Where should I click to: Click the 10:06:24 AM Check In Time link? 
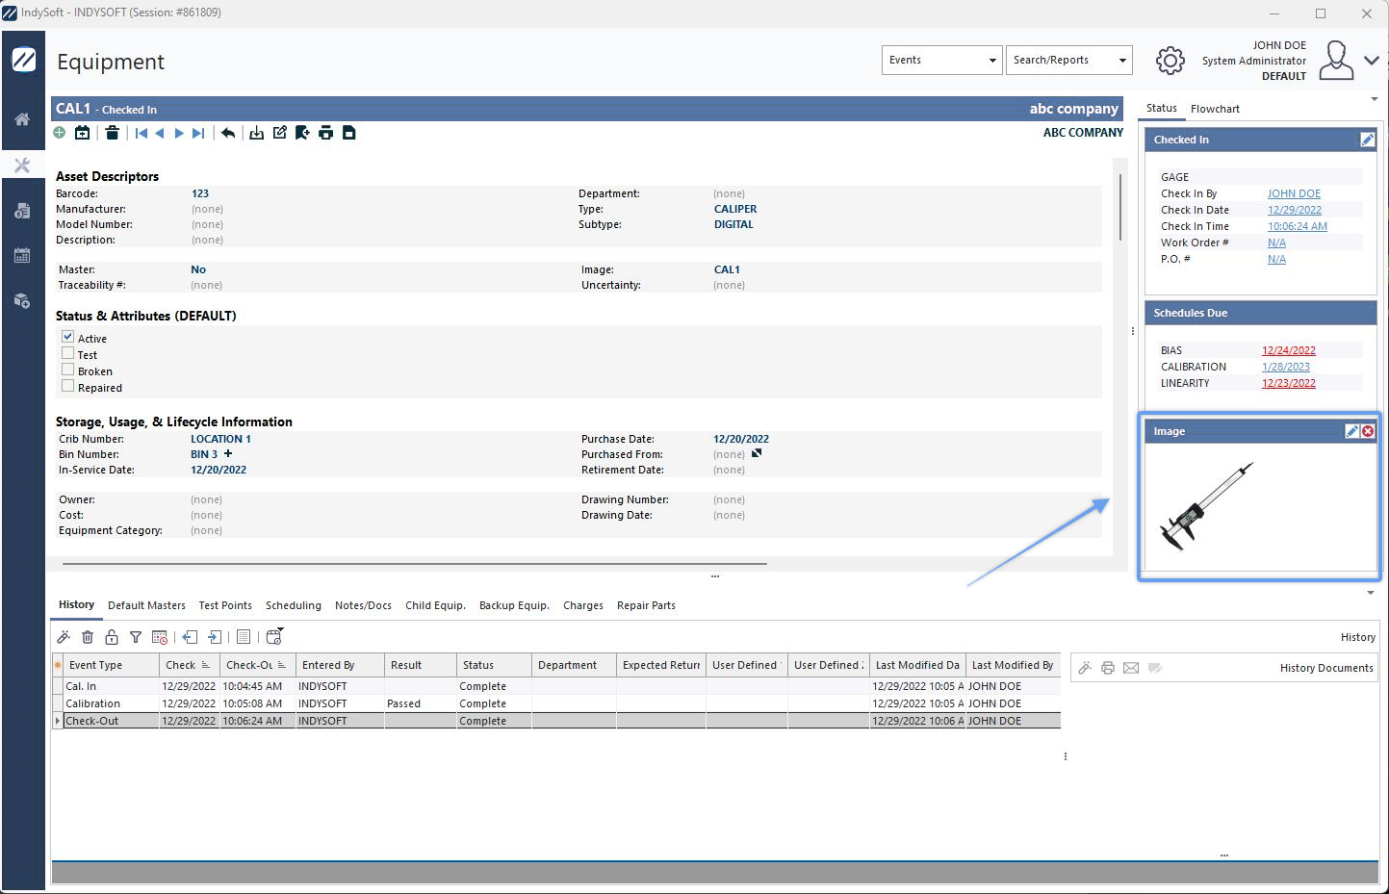[1298, 226]
